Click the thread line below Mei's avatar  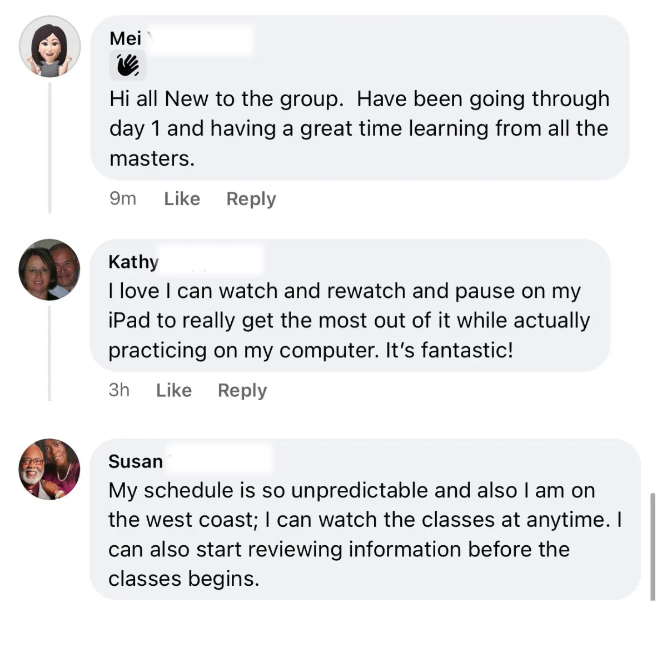(50, 148)
